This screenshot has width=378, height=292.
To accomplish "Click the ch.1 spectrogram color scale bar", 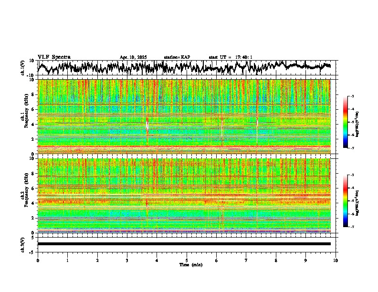I will [346, 122].
